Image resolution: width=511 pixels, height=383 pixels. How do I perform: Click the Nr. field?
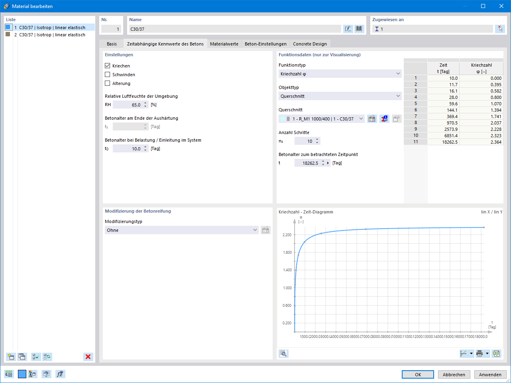tap(111, 29)
